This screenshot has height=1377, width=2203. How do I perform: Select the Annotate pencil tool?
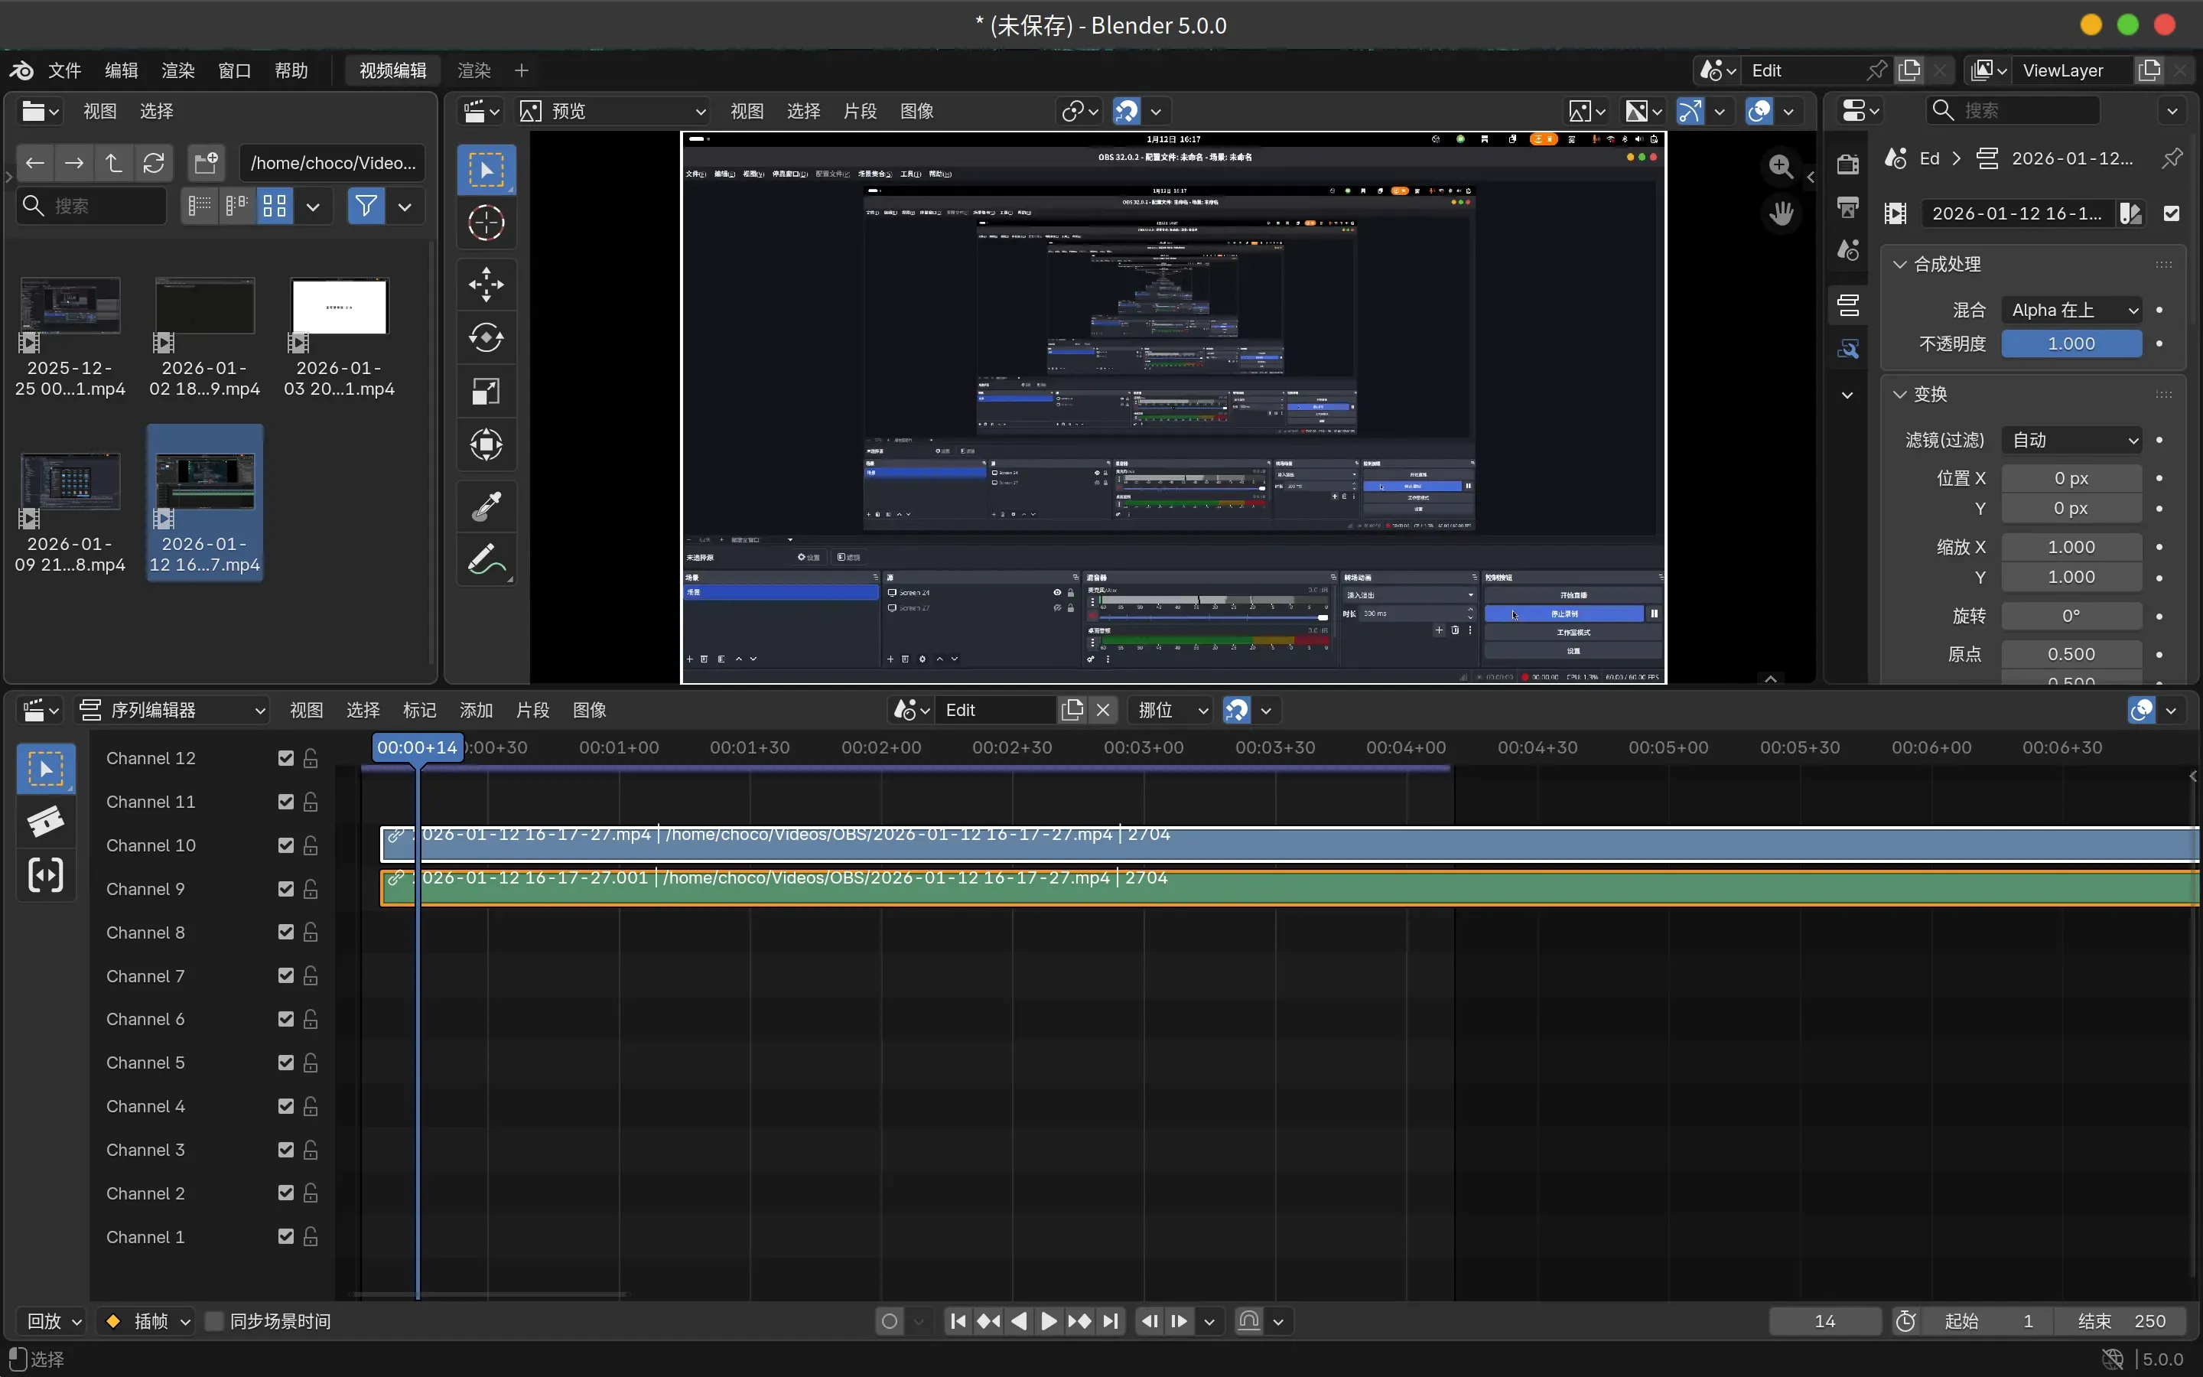click(486, 560)
